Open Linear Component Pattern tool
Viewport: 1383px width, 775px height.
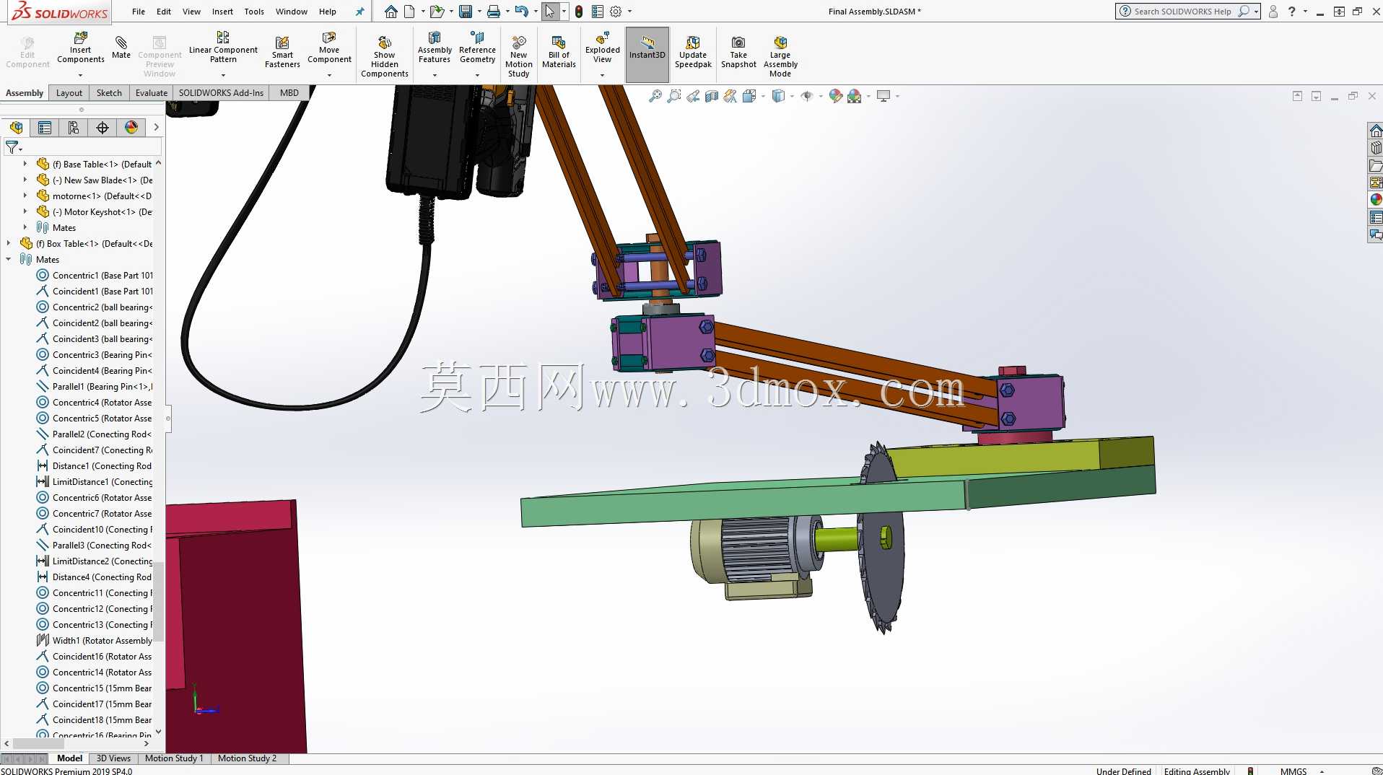point(223,48)
